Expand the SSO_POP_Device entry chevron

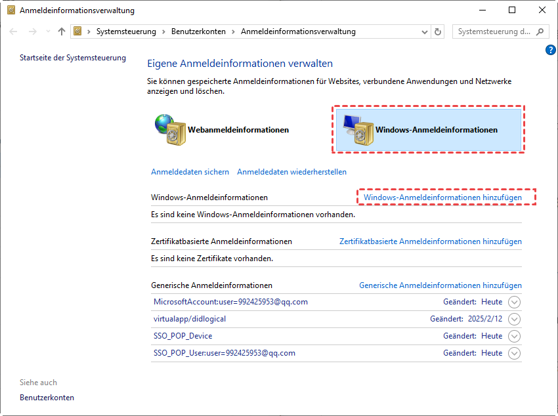[515, 336]
